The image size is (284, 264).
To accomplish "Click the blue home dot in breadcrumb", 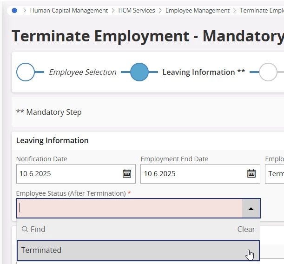I will (14, 10).
